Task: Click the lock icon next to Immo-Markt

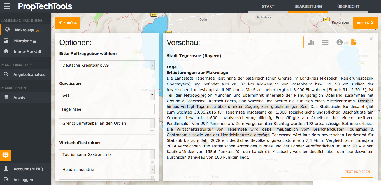Action: point(40,52)
